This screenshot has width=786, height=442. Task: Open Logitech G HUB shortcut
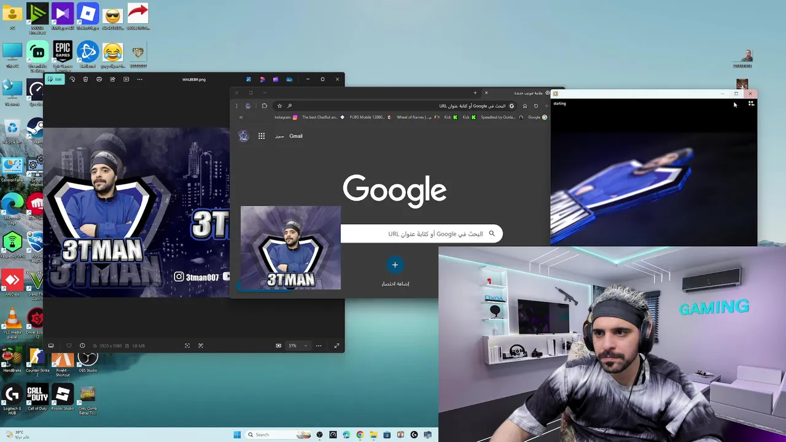[12, 400]
